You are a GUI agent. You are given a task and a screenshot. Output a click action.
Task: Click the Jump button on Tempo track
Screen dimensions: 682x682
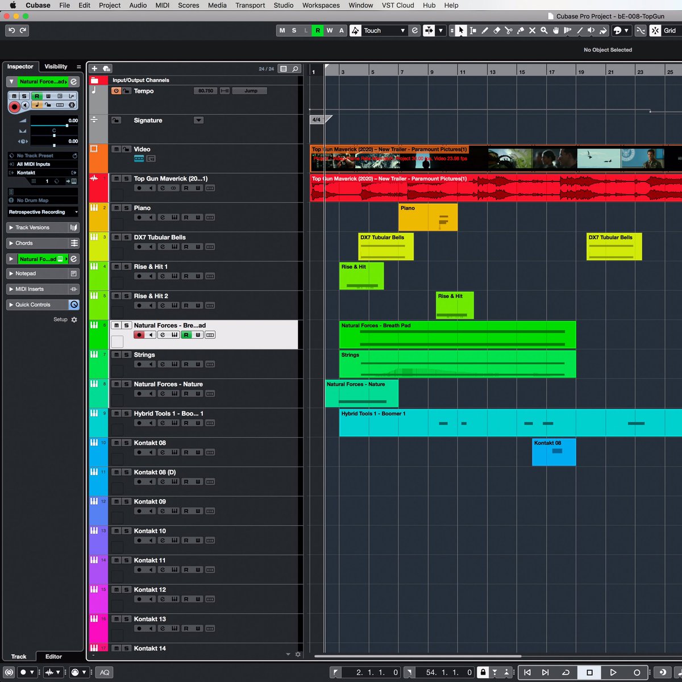pyautogui.click(x=251, y=91)
